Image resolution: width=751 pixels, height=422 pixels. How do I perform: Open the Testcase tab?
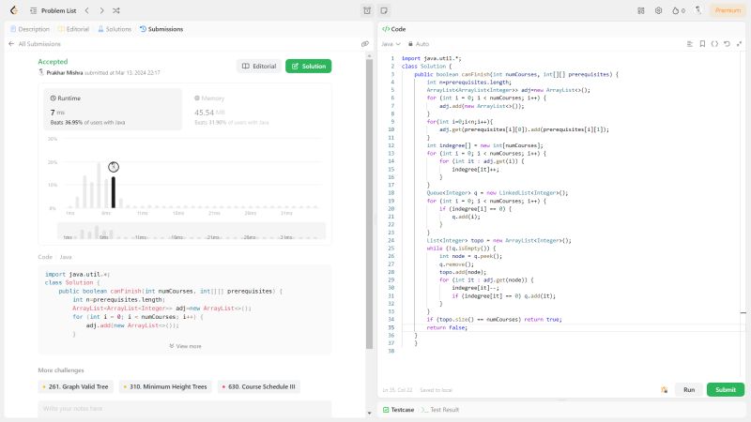[x=398, y=410]
